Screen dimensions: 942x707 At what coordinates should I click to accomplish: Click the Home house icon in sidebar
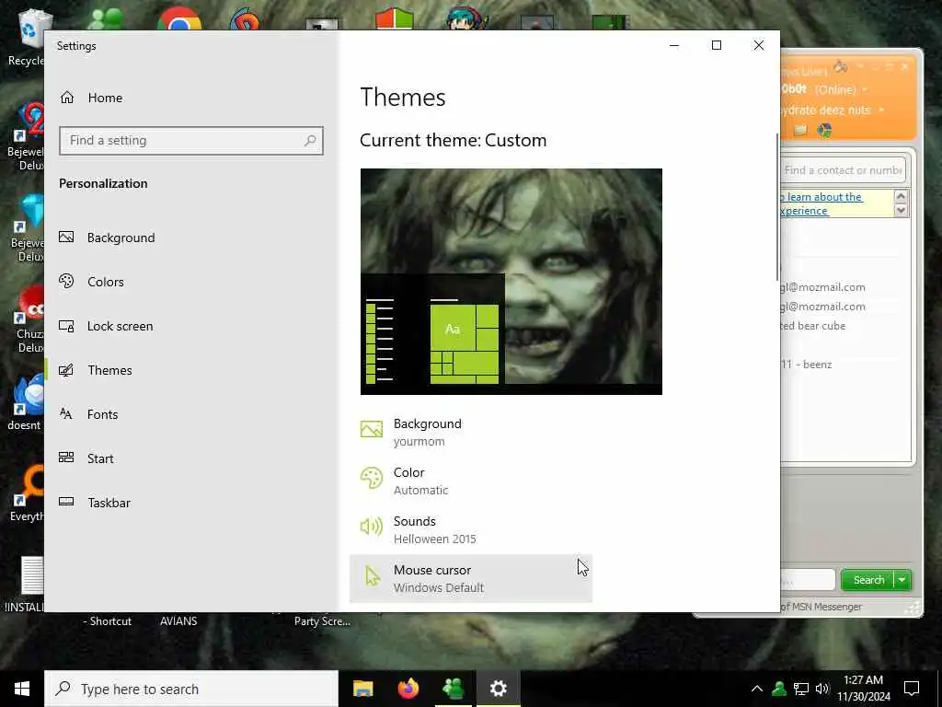[x=67, y=98]
